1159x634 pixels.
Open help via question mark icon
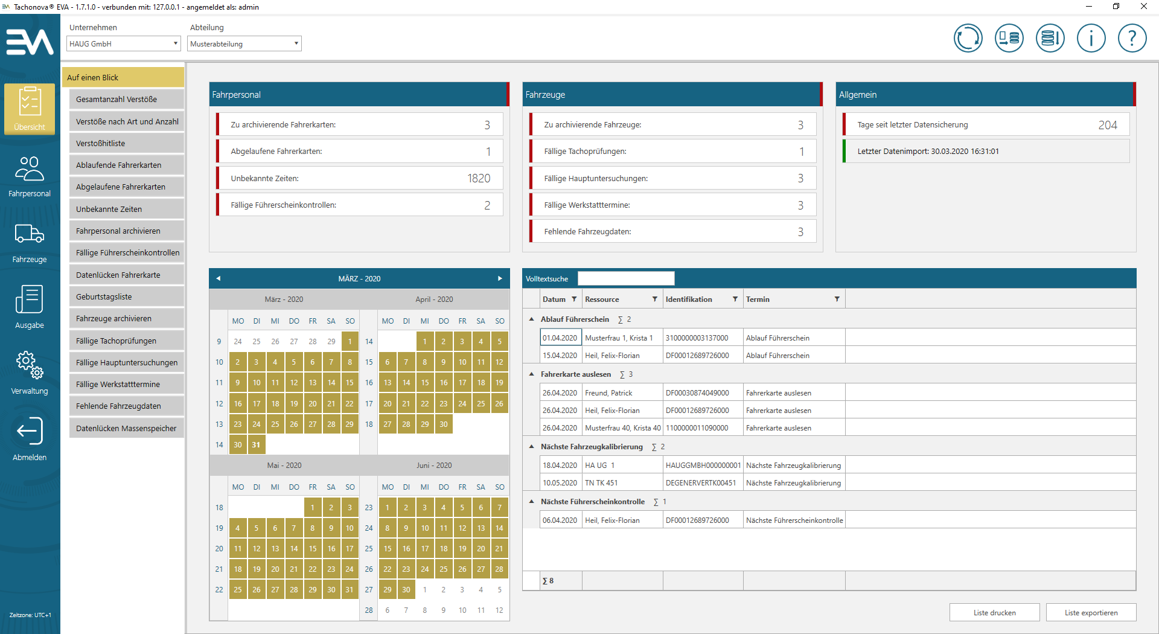(1132, 39)
